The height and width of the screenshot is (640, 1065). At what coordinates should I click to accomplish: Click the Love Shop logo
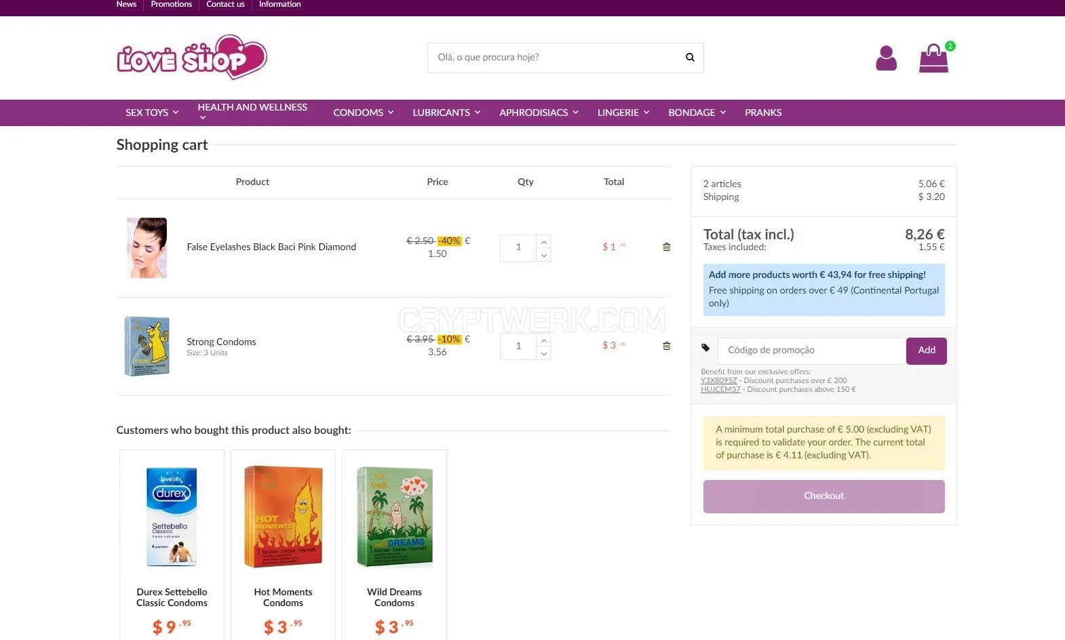point(192,57)
